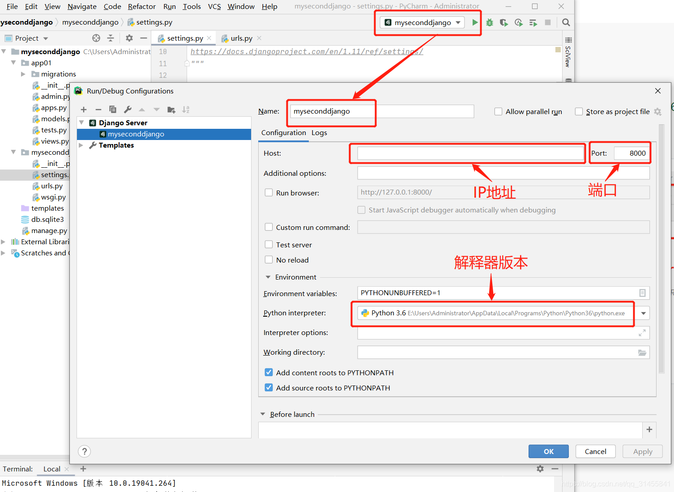Image resolution: width=674 pixels, height=492 pixels.
Task: Add new terminal tab plus icon
Action: pyautogui.click(x=83, y=469)
